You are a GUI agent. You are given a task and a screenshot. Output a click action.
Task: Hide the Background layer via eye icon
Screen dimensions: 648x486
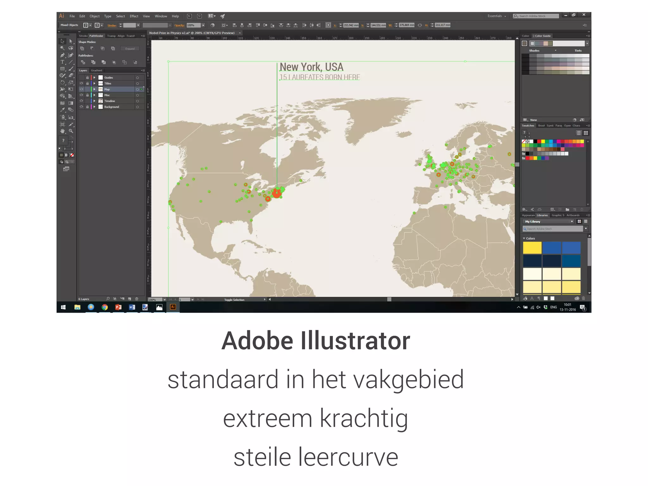pyautogui.click(x=81, y=107)
